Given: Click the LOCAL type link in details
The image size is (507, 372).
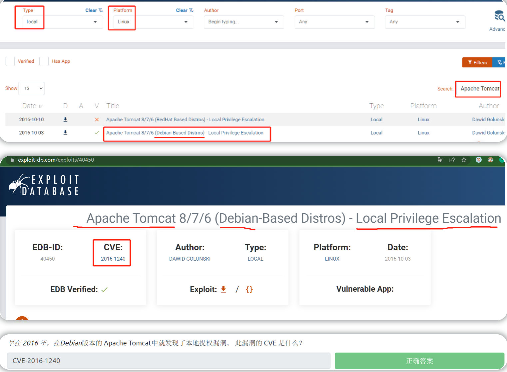Looking at the screenshot, I should pos(255,259).
